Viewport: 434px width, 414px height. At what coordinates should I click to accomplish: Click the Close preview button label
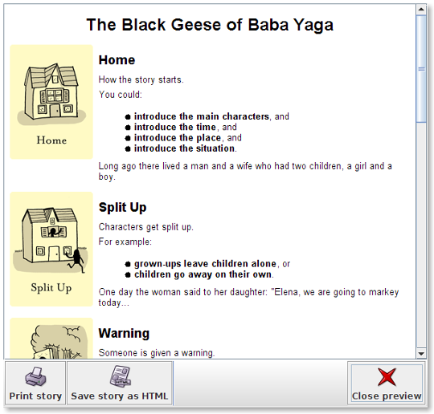coord(387,396)
